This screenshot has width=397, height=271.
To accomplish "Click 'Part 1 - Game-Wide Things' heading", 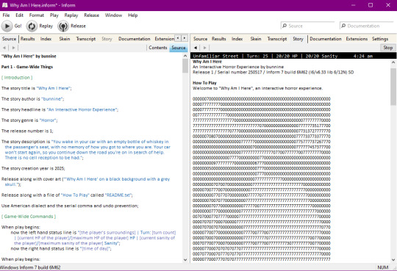I will (27, 67).
